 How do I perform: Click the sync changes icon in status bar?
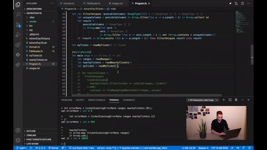click(x=31, y=148)
